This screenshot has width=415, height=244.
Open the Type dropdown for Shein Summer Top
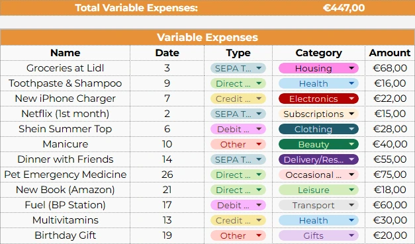pyautogui.click(x=238, y=129)
